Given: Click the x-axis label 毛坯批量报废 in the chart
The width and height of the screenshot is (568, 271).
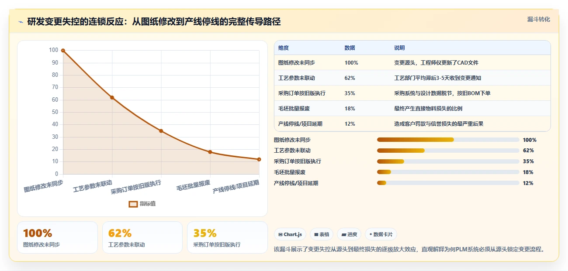Looking at the screenshot, I should [194, 185].
